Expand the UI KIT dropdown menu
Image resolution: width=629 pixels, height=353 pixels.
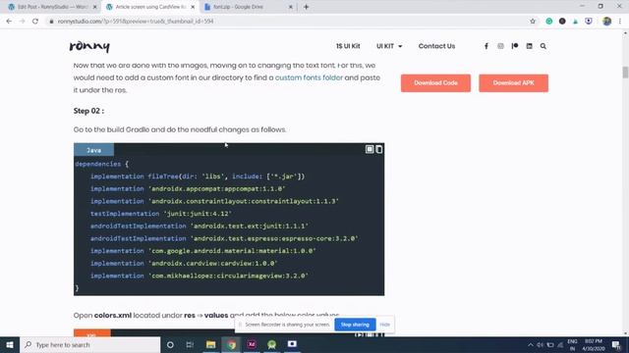pyautogui.click(x=389, y=46)
